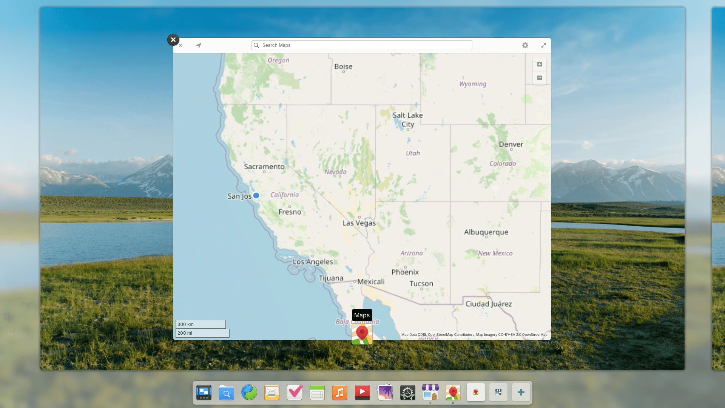Screen dimensions: 725x408
Task: Click the blue location dot near San Jose
Action: 256,195
